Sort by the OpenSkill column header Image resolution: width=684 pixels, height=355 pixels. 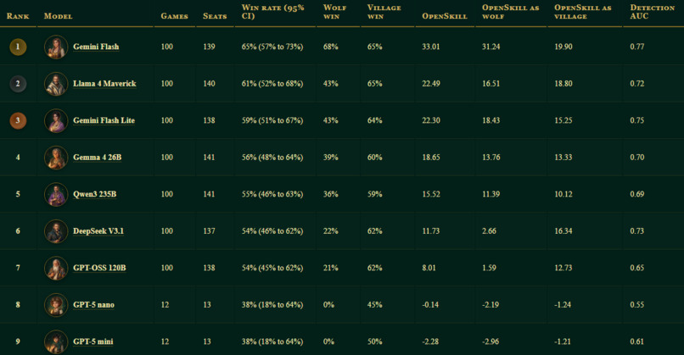coord(445,16)
